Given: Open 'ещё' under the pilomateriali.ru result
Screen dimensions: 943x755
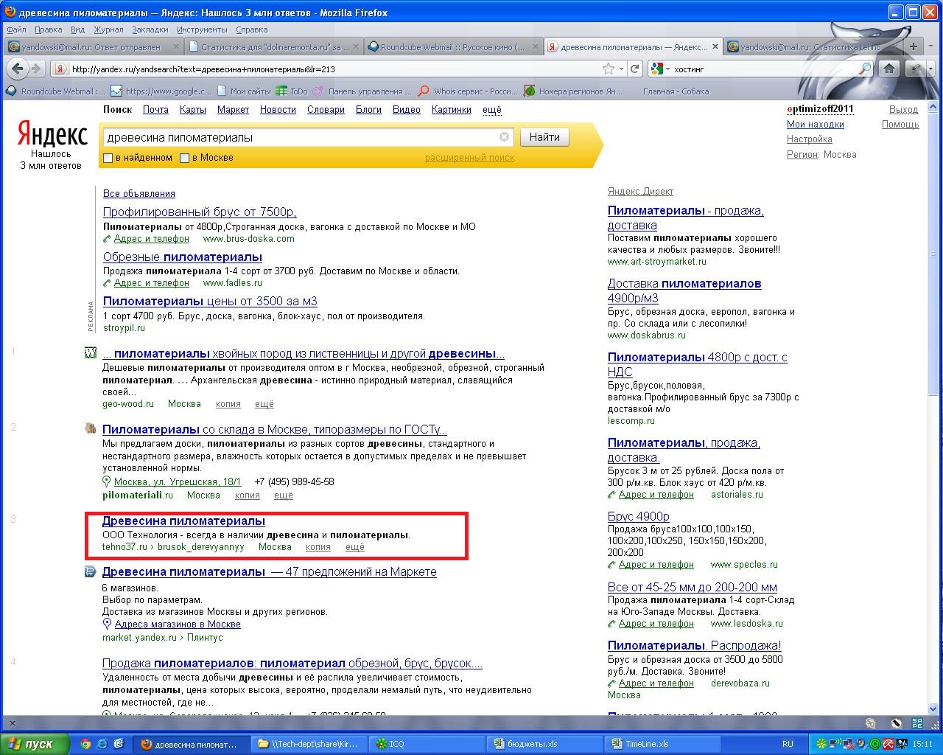Looking at the screenshot, I should click(x=284, y=495).
